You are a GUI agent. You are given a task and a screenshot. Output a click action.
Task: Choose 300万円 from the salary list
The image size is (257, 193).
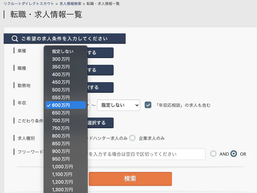(66, 59)
